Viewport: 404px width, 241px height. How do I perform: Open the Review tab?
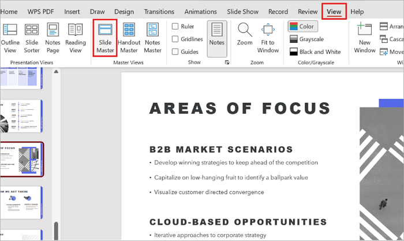click(x=308, y=12)
